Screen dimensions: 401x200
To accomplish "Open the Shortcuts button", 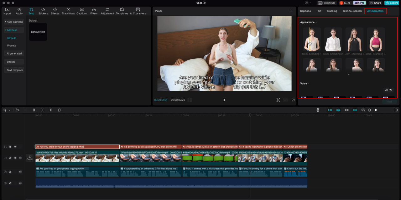I will pyautogui.click(x=327, y=3).
